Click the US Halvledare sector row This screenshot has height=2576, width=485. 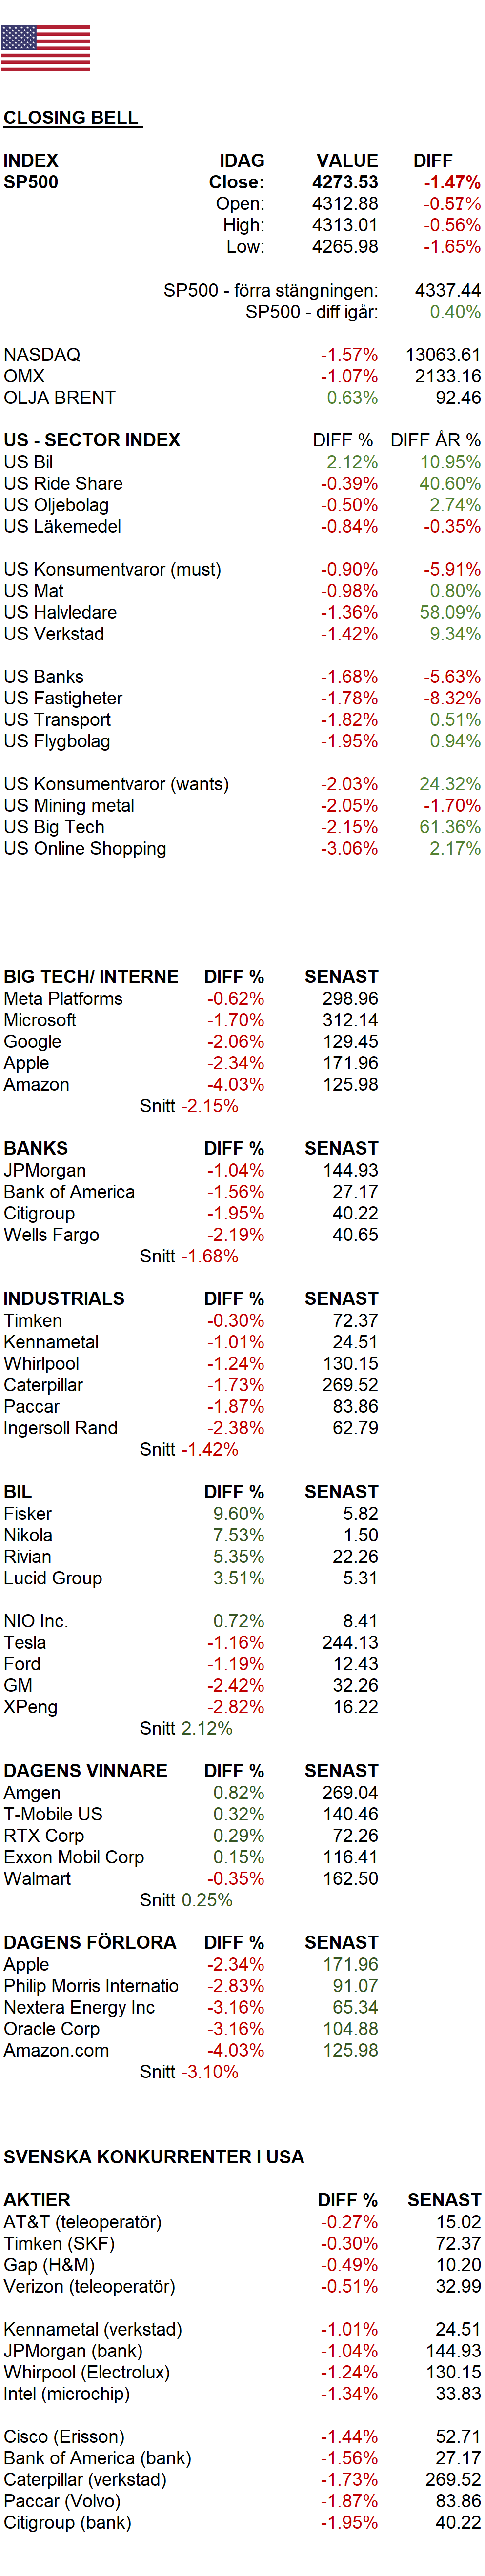point(242,612)
